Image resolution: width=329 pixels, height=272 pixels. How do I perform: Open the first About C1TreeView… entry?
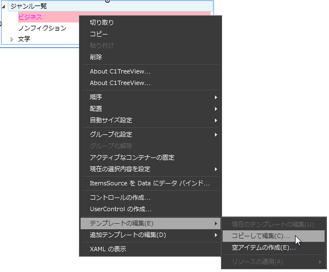[120, 71]
